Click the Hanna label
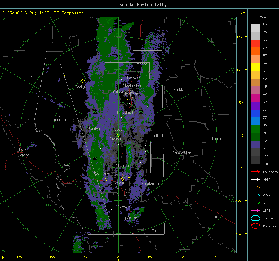The image size is (279, 261). pyautogui.click(x=217, y=138)
